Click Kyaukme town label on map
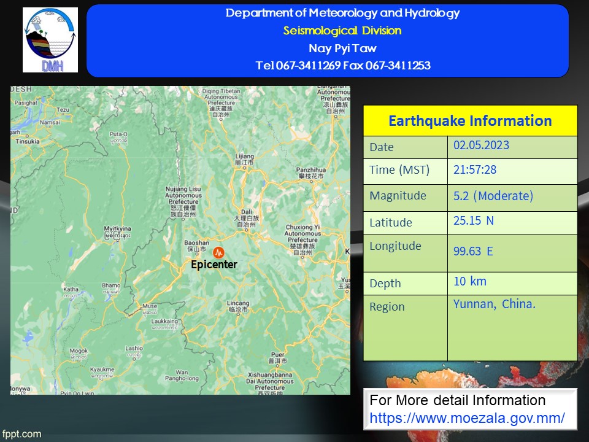The height and width of the screenshot is (442, 589). point(102,373)
